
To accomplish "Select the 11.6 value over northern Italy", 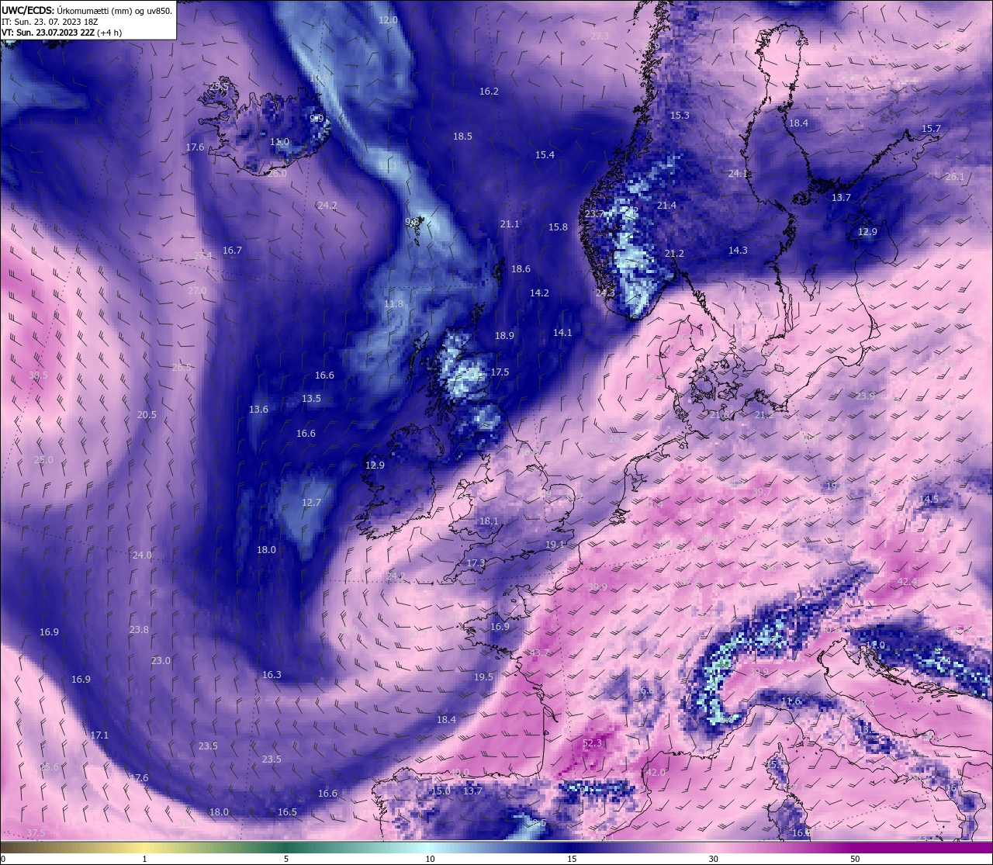I will (x=791, y=701).
